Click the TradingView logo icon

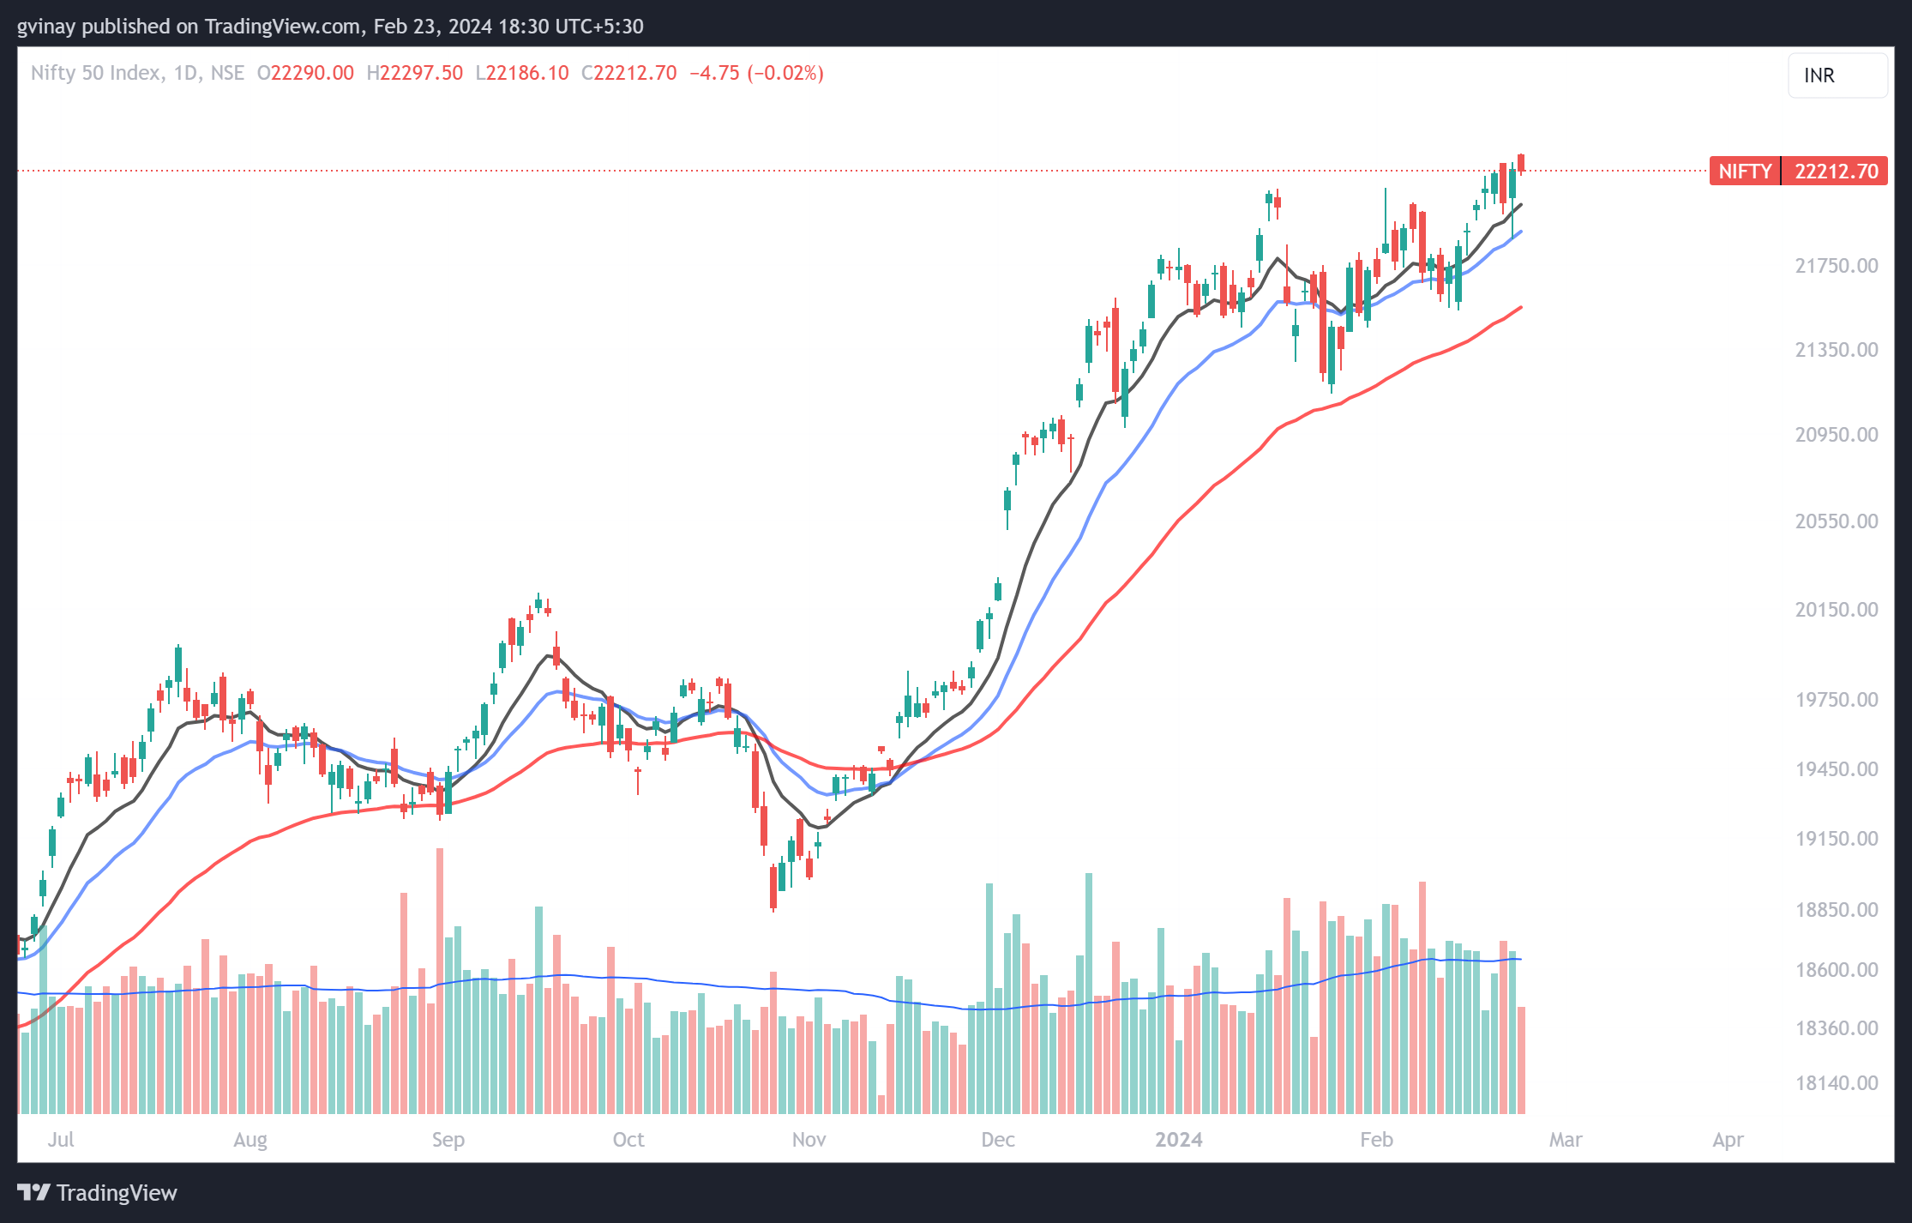point(33,1192)
